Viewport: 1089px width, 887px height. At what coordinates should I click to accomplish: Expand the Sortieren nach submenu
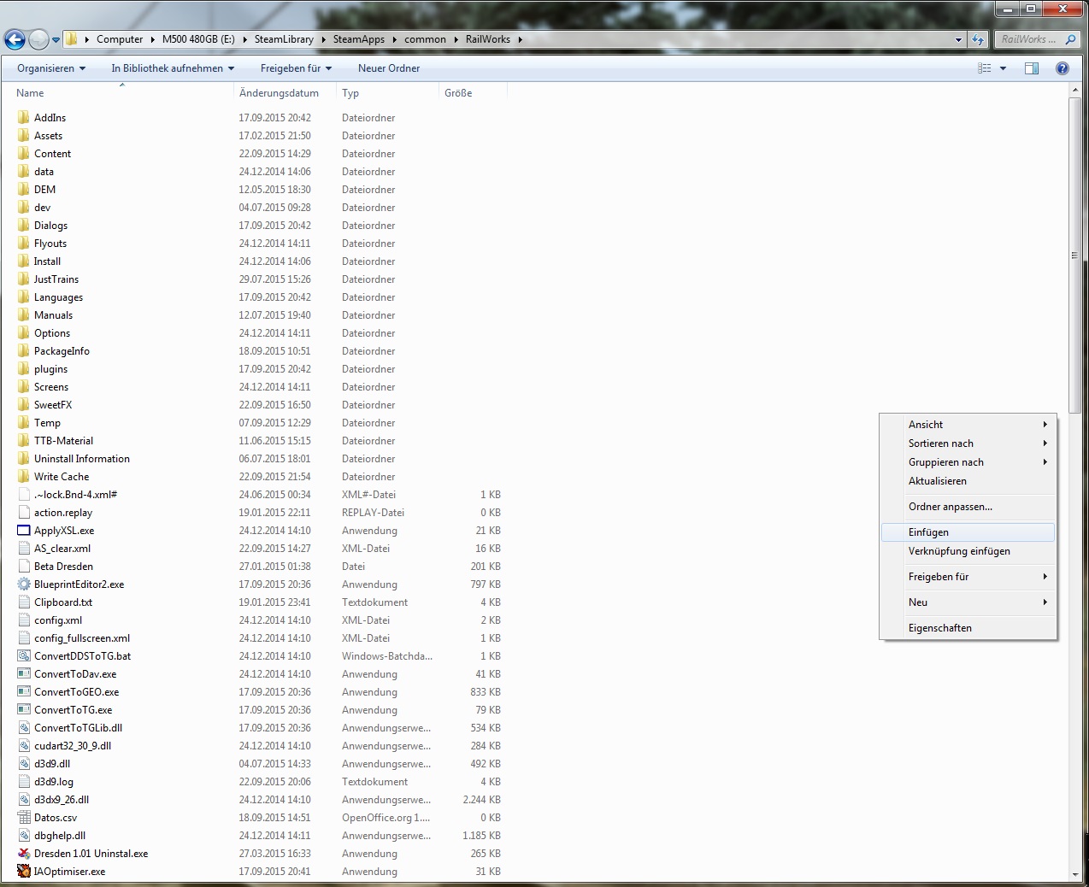point(968,443)
